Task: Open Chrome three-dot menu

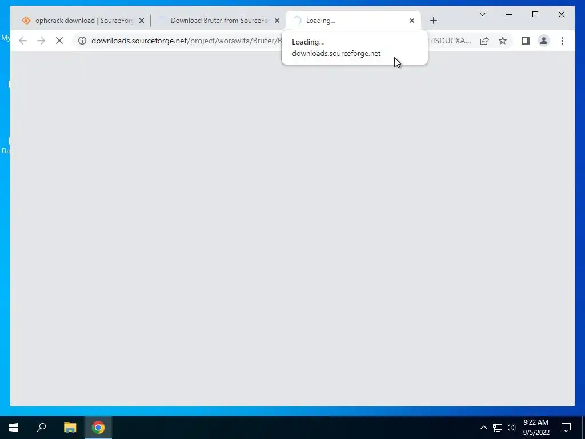Action: (562, 41)
